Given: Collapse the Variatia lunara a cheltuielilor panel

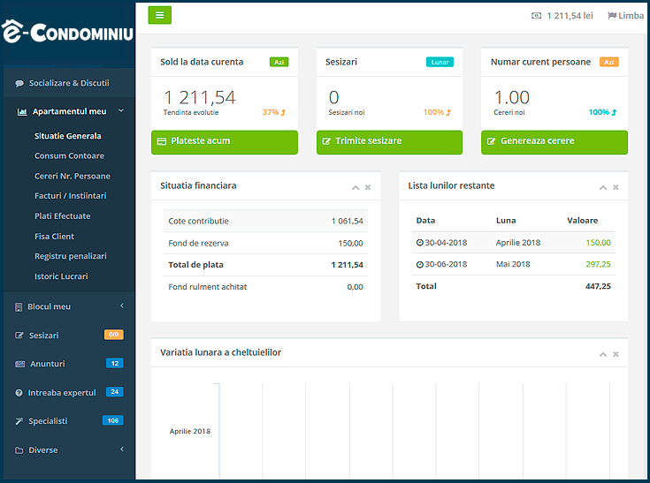Looking at the screenshot, I should pos(603,354).
